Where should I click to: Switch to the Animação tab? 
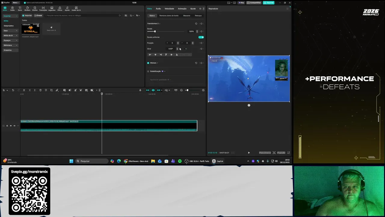coord(182,9)
